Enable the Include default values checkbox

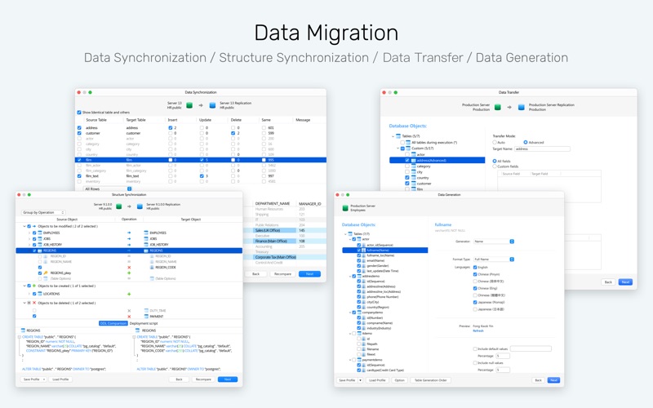[475, 349]
